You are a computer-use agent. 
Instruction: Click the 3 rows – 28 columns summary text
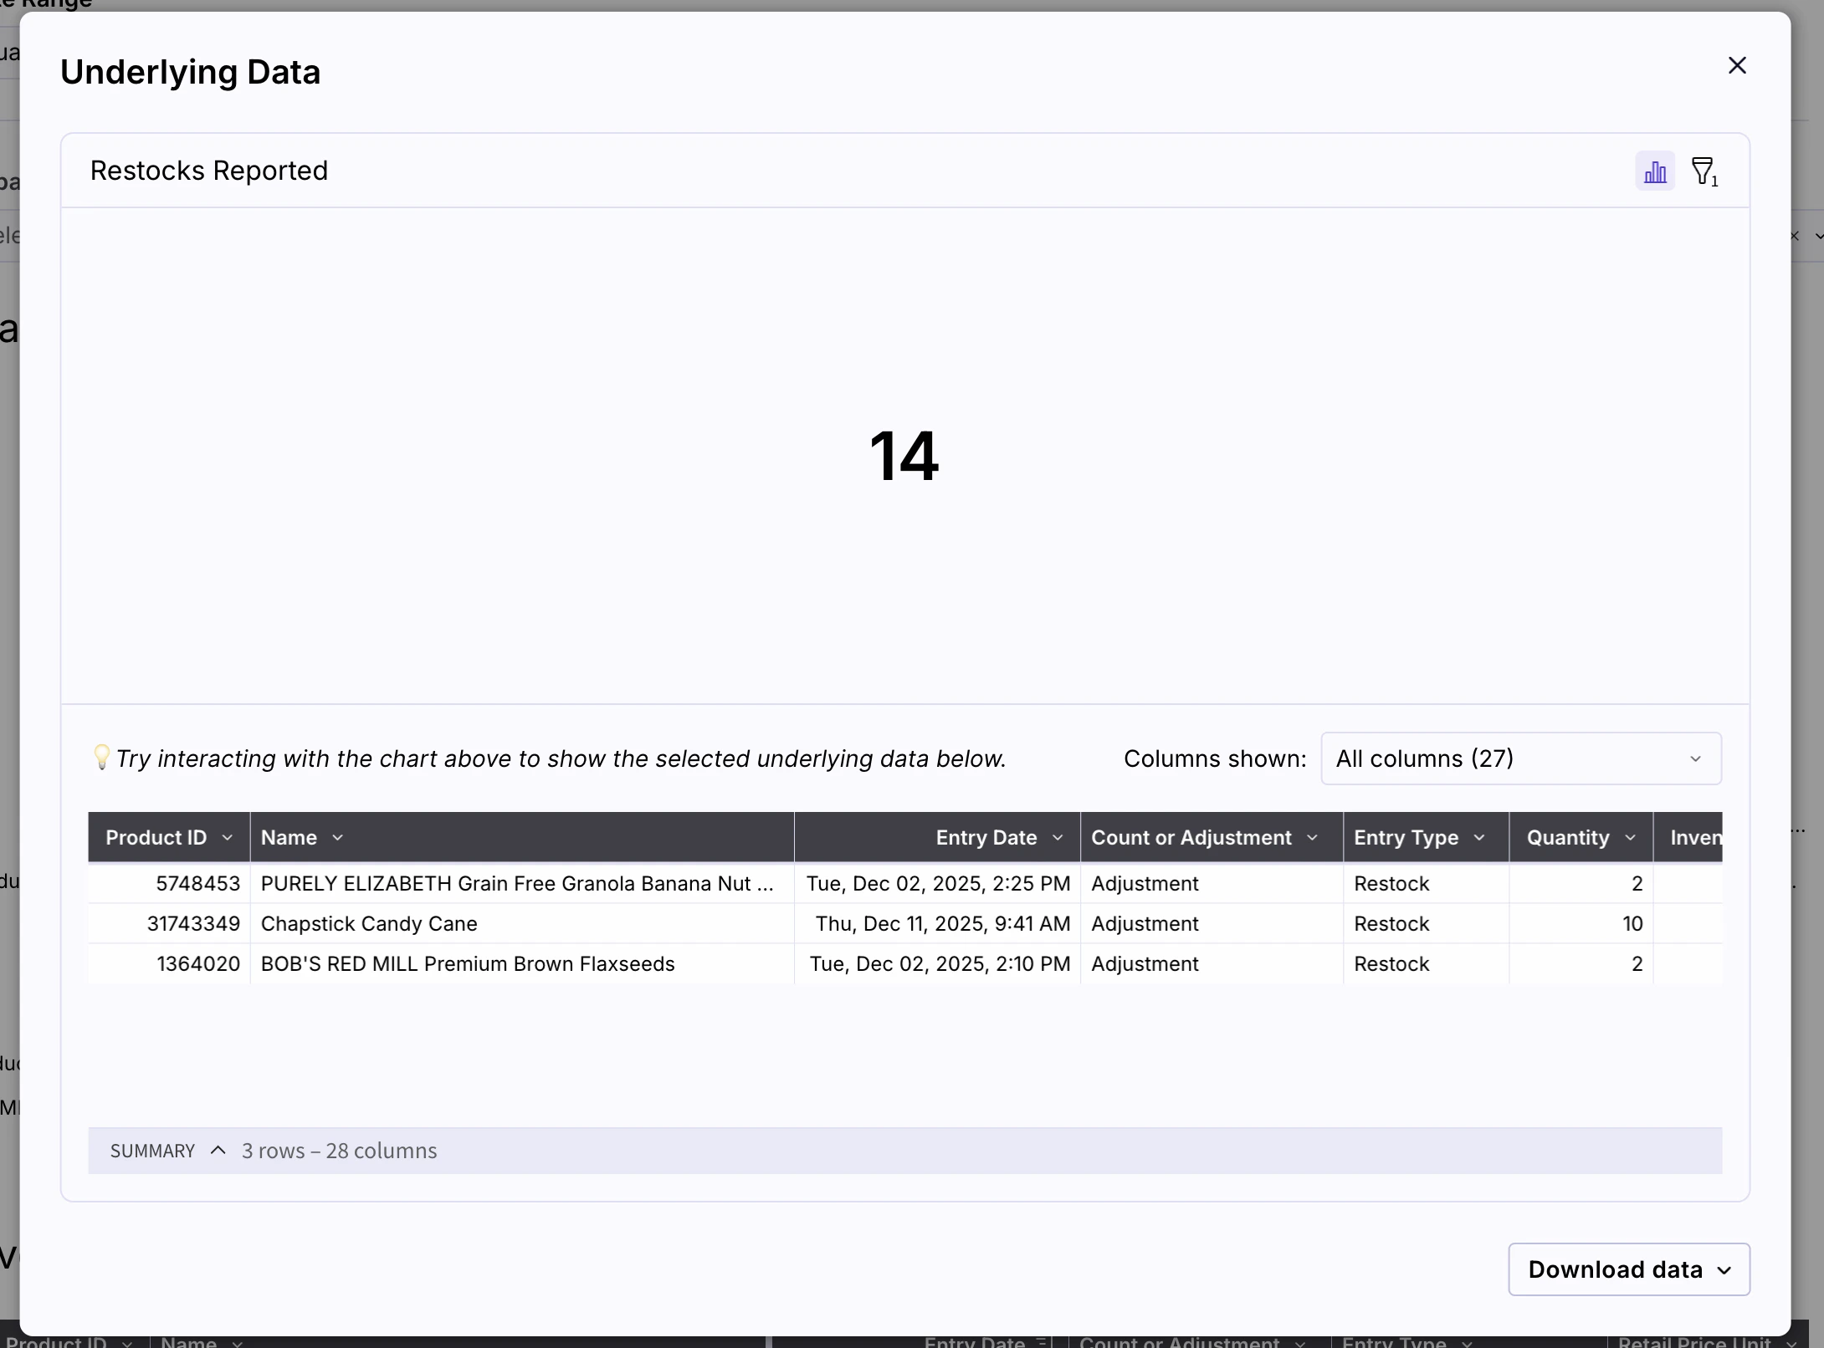coord(338,1150)
